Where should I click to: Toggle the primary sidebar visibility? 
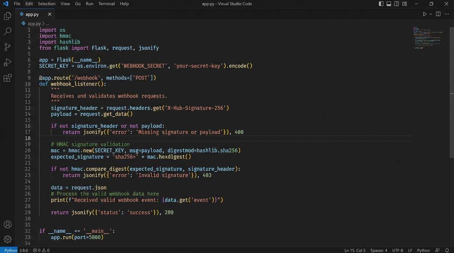point(381,4)
